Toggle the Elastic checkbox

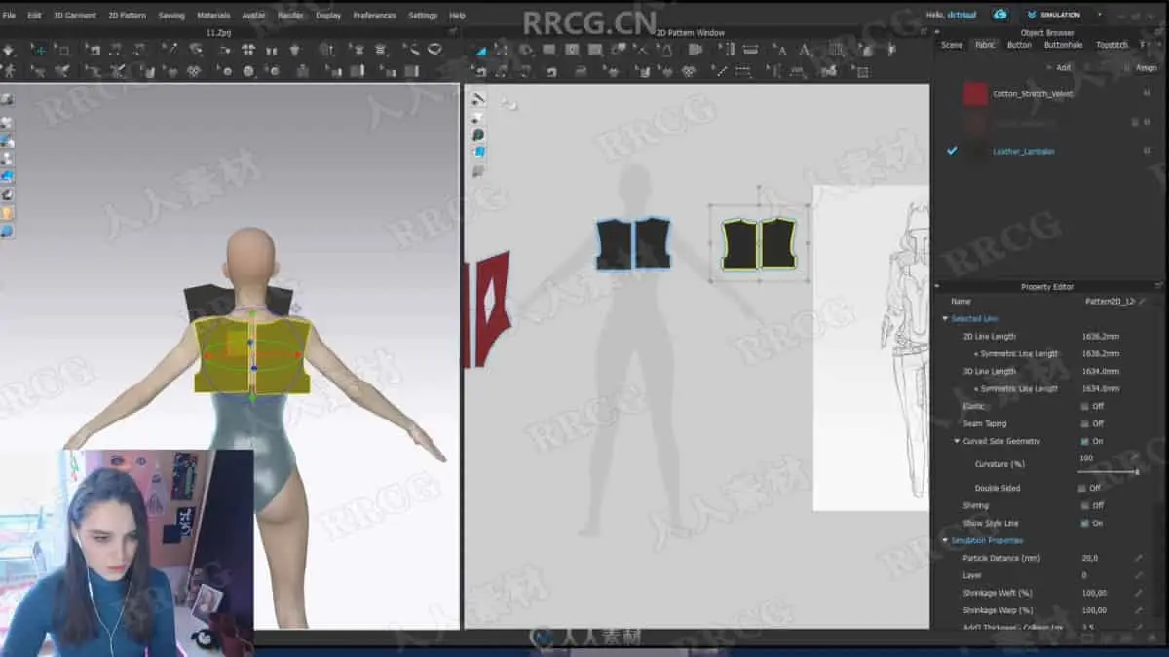pyautogui.click(x=1085, y=406)
